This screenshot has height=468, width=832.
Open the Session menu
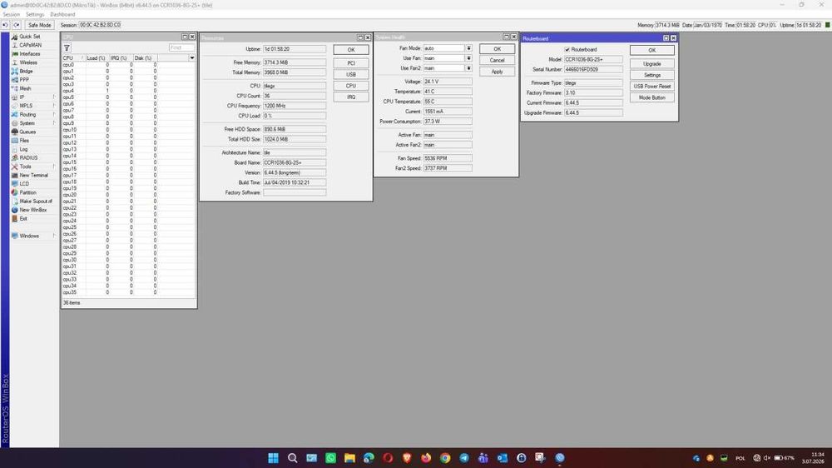pos(11,14)
